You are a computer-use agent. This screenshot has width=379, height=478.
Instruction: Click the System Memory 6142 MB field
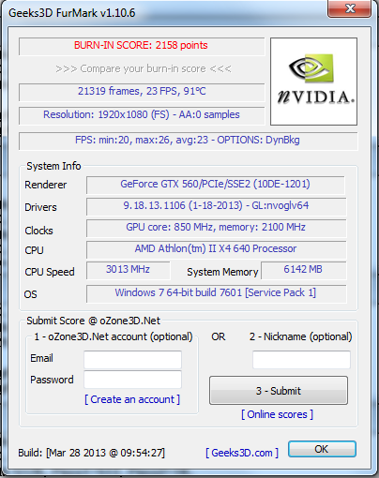pos(304,270)
